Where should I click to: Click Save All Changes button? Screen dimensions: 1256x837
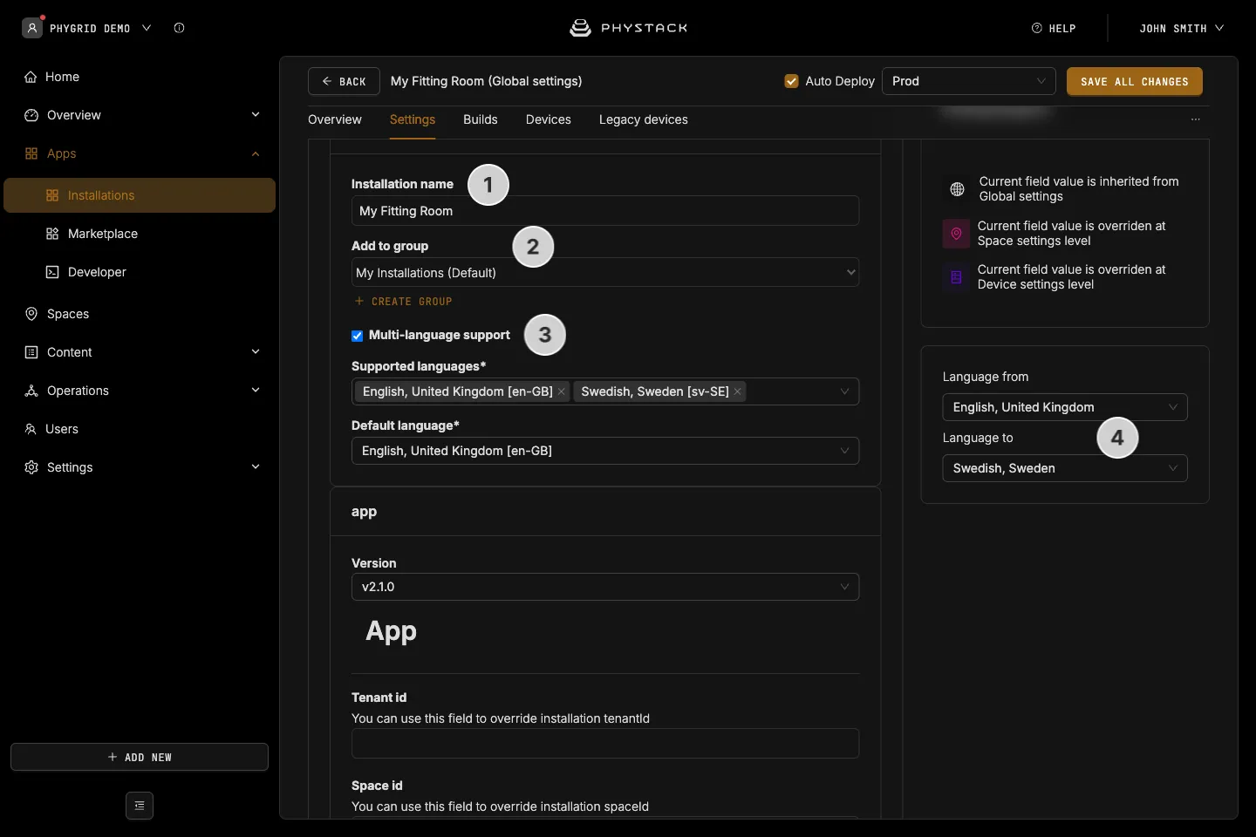[1135, 81]
